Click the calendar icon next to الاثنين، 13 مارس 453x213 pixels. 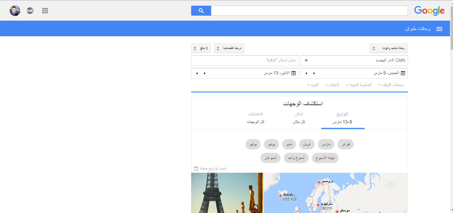pyautogui.click(x=294, y=73)
